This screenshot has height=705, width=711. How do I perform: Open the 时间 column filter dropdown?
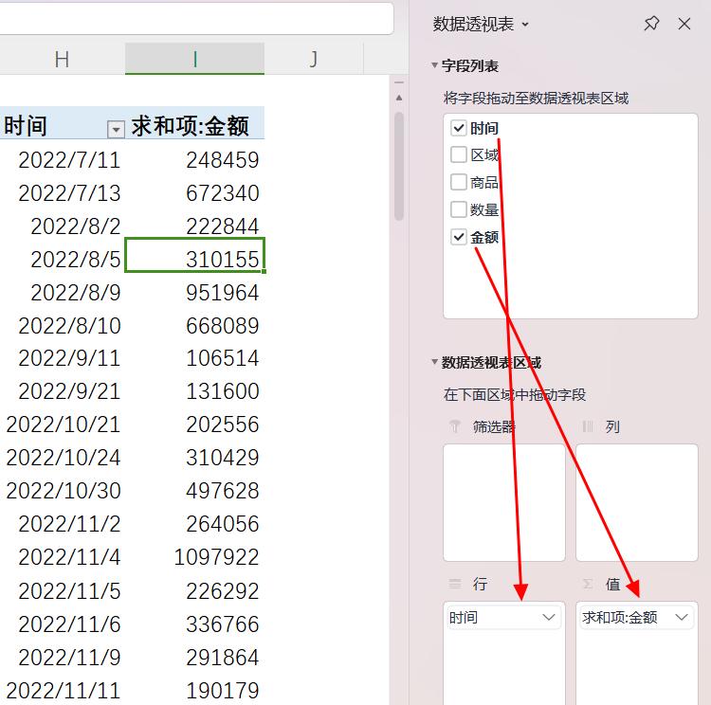(116, 129)
